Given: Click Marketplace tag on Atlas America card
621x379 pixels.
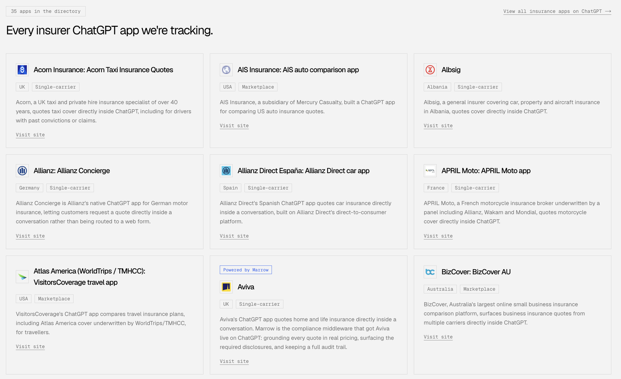Looking at the screenshot, I should coord(54,299).
